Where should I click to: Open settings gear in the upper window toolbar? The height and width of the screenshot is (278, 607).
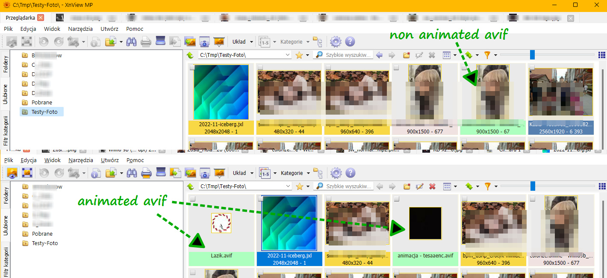click(x=336, y=42)
